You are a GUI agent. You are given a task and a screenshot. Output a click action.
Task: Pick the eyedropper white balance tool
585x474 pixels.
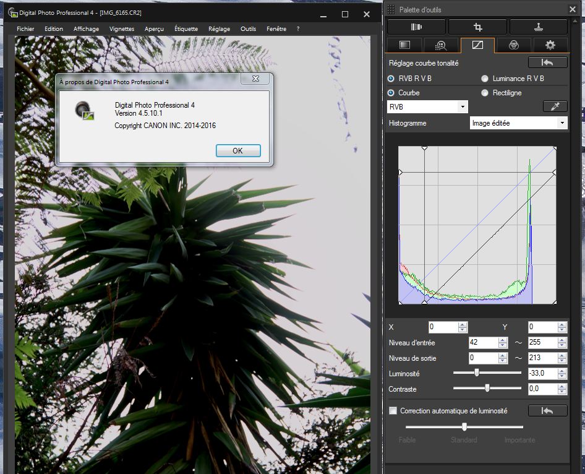[555, 106]
